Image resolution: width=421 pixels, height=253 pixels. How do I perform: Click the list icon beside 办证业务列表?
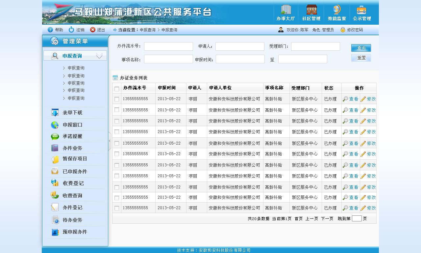pyautogui.click(x=115, y=78)
